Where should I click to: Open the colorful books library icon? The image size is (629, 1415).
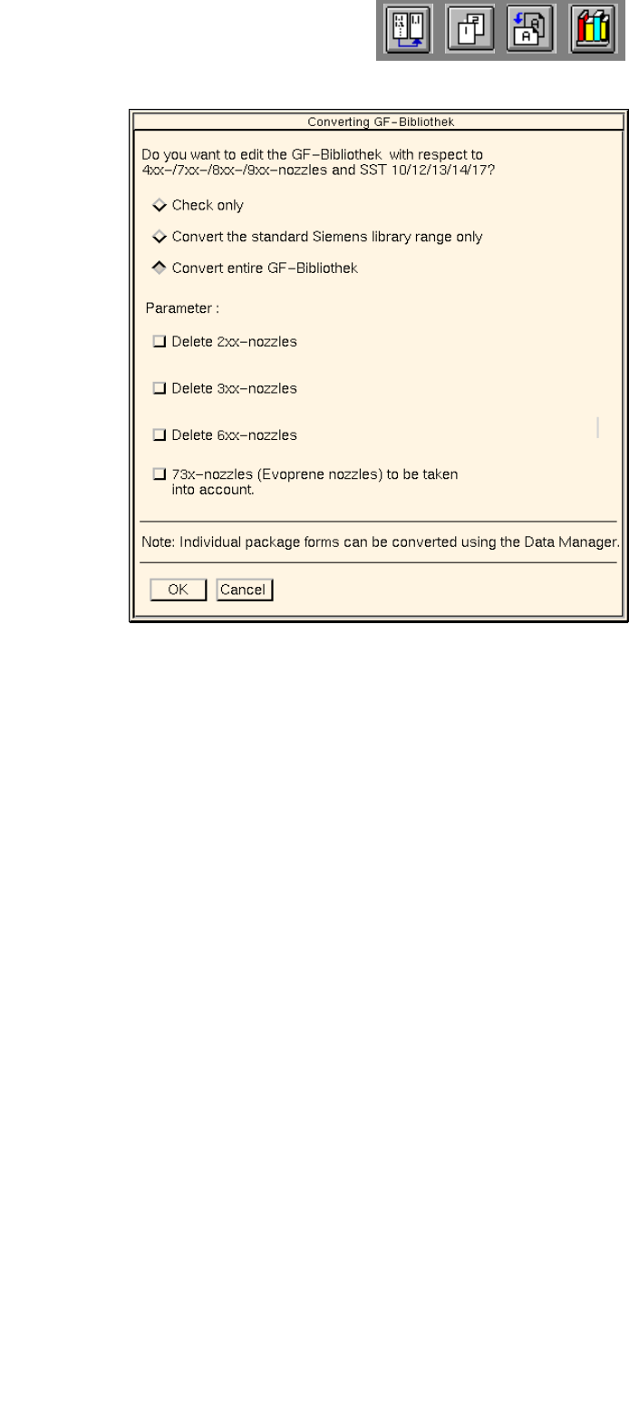592,30
